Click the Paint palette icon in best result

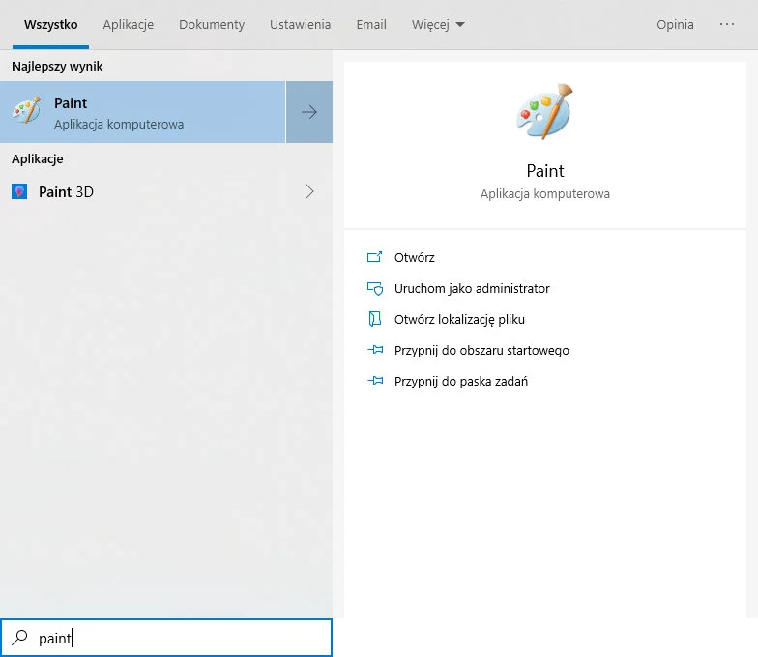point(26,111)
